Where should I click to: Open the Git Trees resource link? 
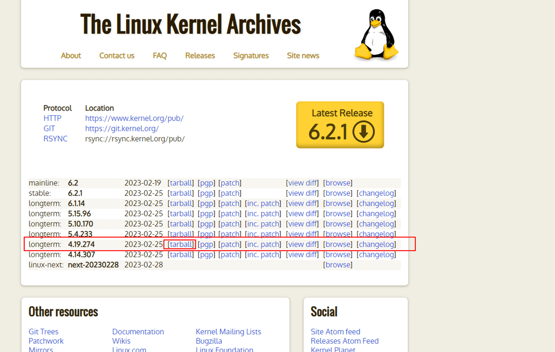(x=44, y=332)
